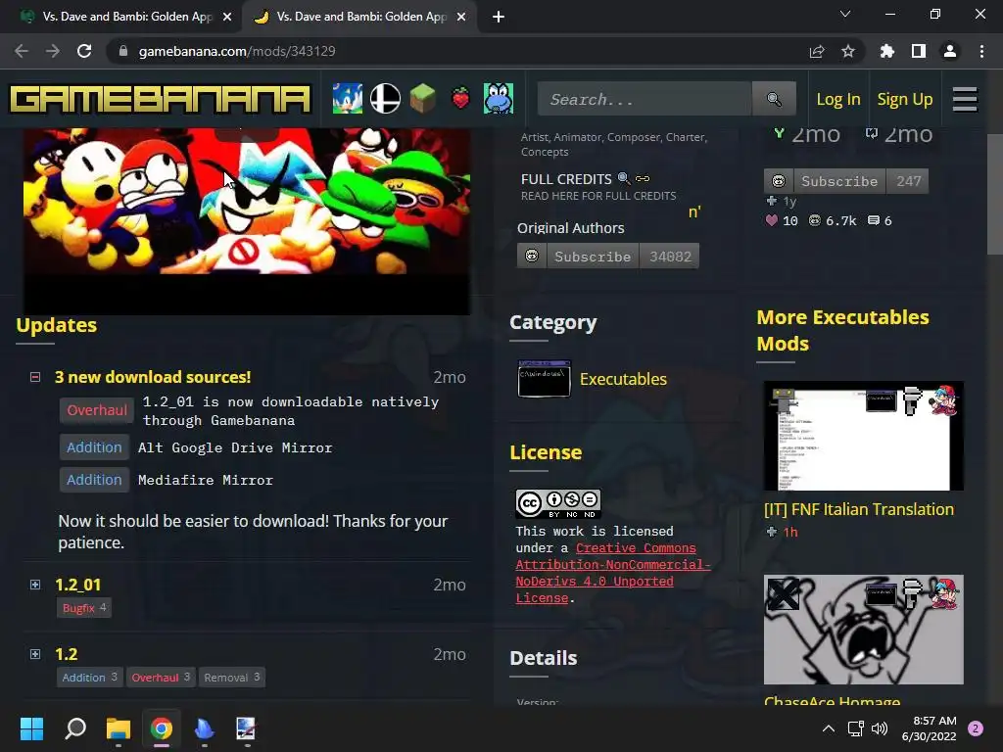1003x752 pixels.
Task: Click the chain link icon beside FULL CREDITS
Action: (x=643, y=179)
